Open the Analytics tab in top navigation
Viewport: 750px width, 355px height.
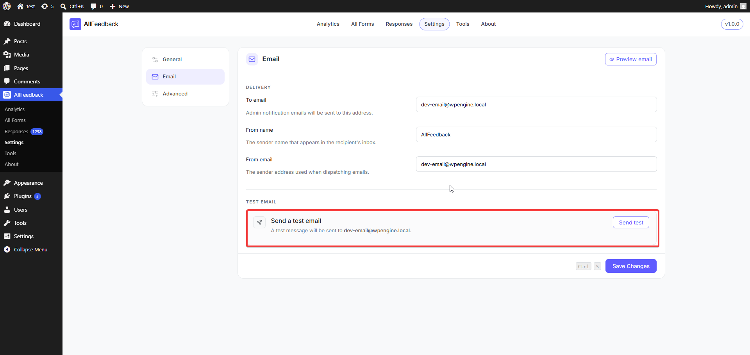tap(328, 24)
